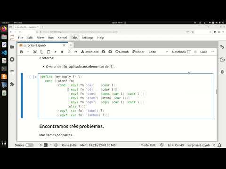Open the notification bell in status bar
This screenshot has width=226, height=169.
(219, 145)
